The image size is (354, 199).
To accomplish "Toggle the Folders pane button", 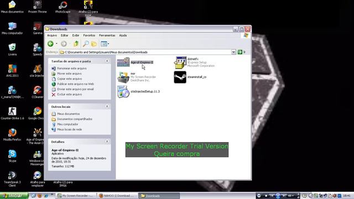I will coord(94,44).
